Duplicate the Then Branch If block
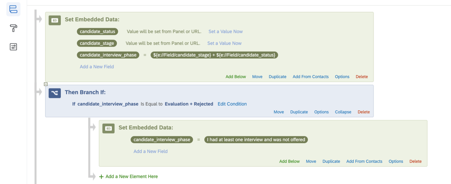 tap(299, 112)
